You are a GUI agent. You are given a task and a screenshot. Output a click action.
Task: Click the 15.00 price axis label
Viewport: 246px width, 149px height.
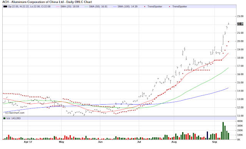(240, 83)
